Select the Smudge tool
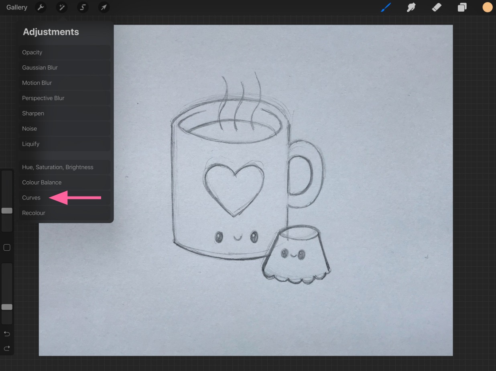This screenshot has width=496, height=371. [x=411, y=7]
